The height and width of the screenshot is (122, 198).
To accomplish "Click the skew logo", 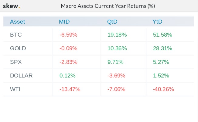I will click(x=12, y=6).
